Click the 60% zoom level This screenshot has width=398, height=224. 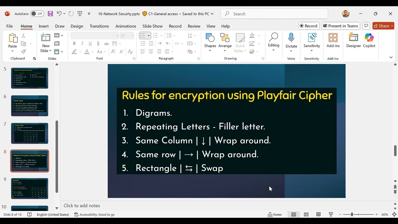[x=385, y=214]
